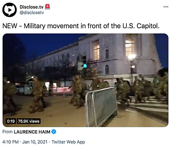
Task: Open the three-dot more options menu
Action: pos(166,7)
